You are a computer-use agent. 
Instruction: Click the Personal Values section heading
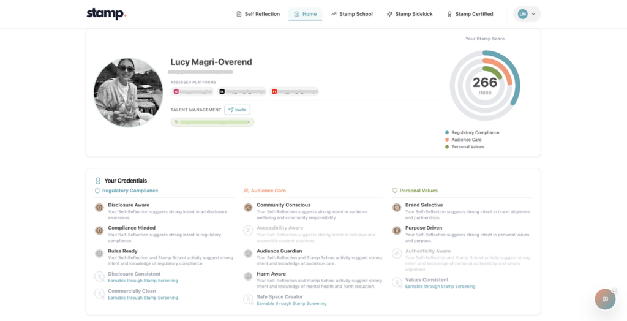tap(419, 191)
